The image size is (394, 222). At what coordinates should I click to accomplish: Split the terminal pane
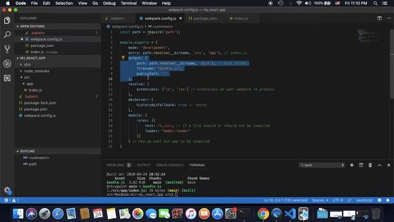[361, 165]
